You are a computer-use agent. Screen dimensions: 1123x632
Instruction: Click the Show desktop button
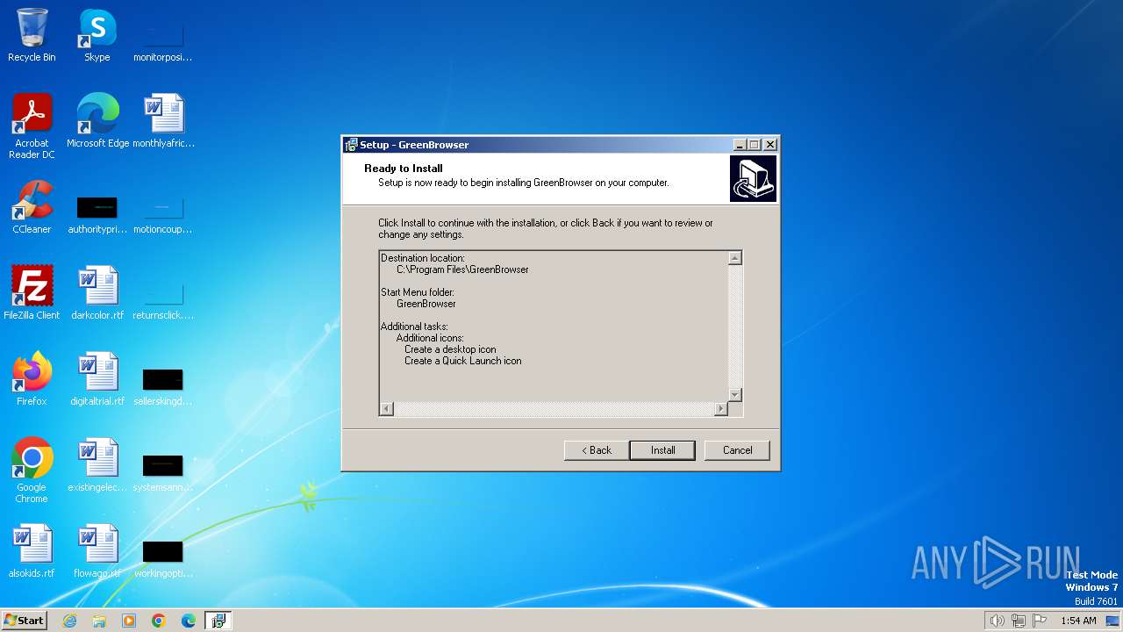(x=1112, y=621)
